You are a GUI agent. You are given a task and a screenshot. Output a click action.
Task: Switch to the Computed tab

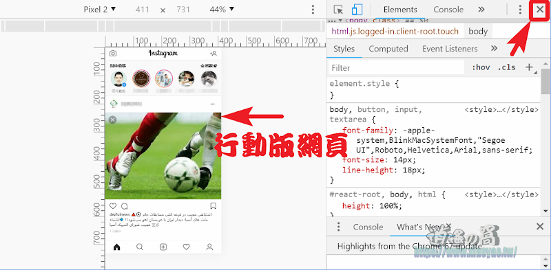coord(388,49)
